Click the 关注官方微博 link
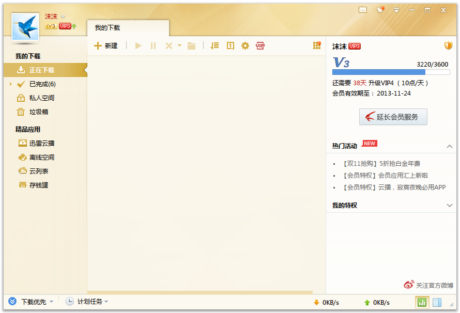 click(x=435, y=285)
